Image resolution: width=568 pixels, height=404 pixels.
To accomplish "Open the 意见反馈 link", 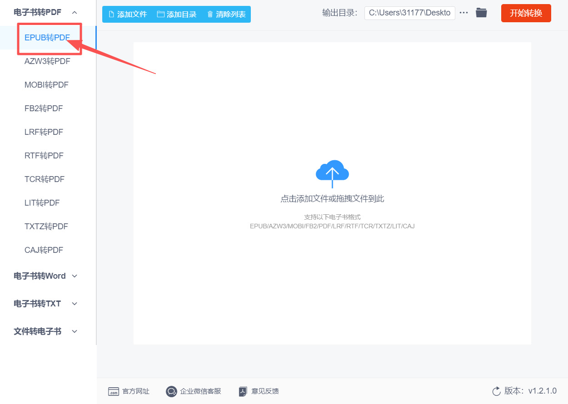I will (265, 391).
